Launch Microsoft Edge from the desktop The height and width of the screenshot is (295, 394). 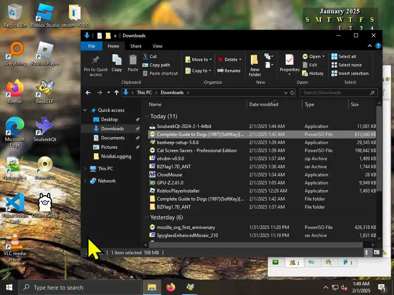point(15,132)
